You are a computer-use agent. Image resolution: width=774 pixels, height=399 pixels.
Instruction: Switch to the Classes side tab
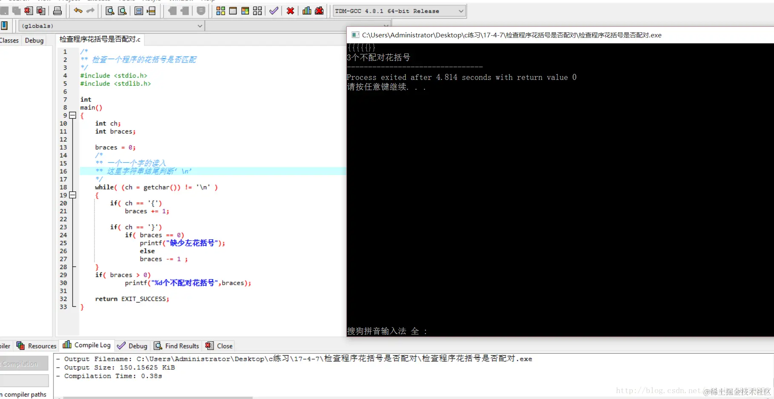(9, 40)
